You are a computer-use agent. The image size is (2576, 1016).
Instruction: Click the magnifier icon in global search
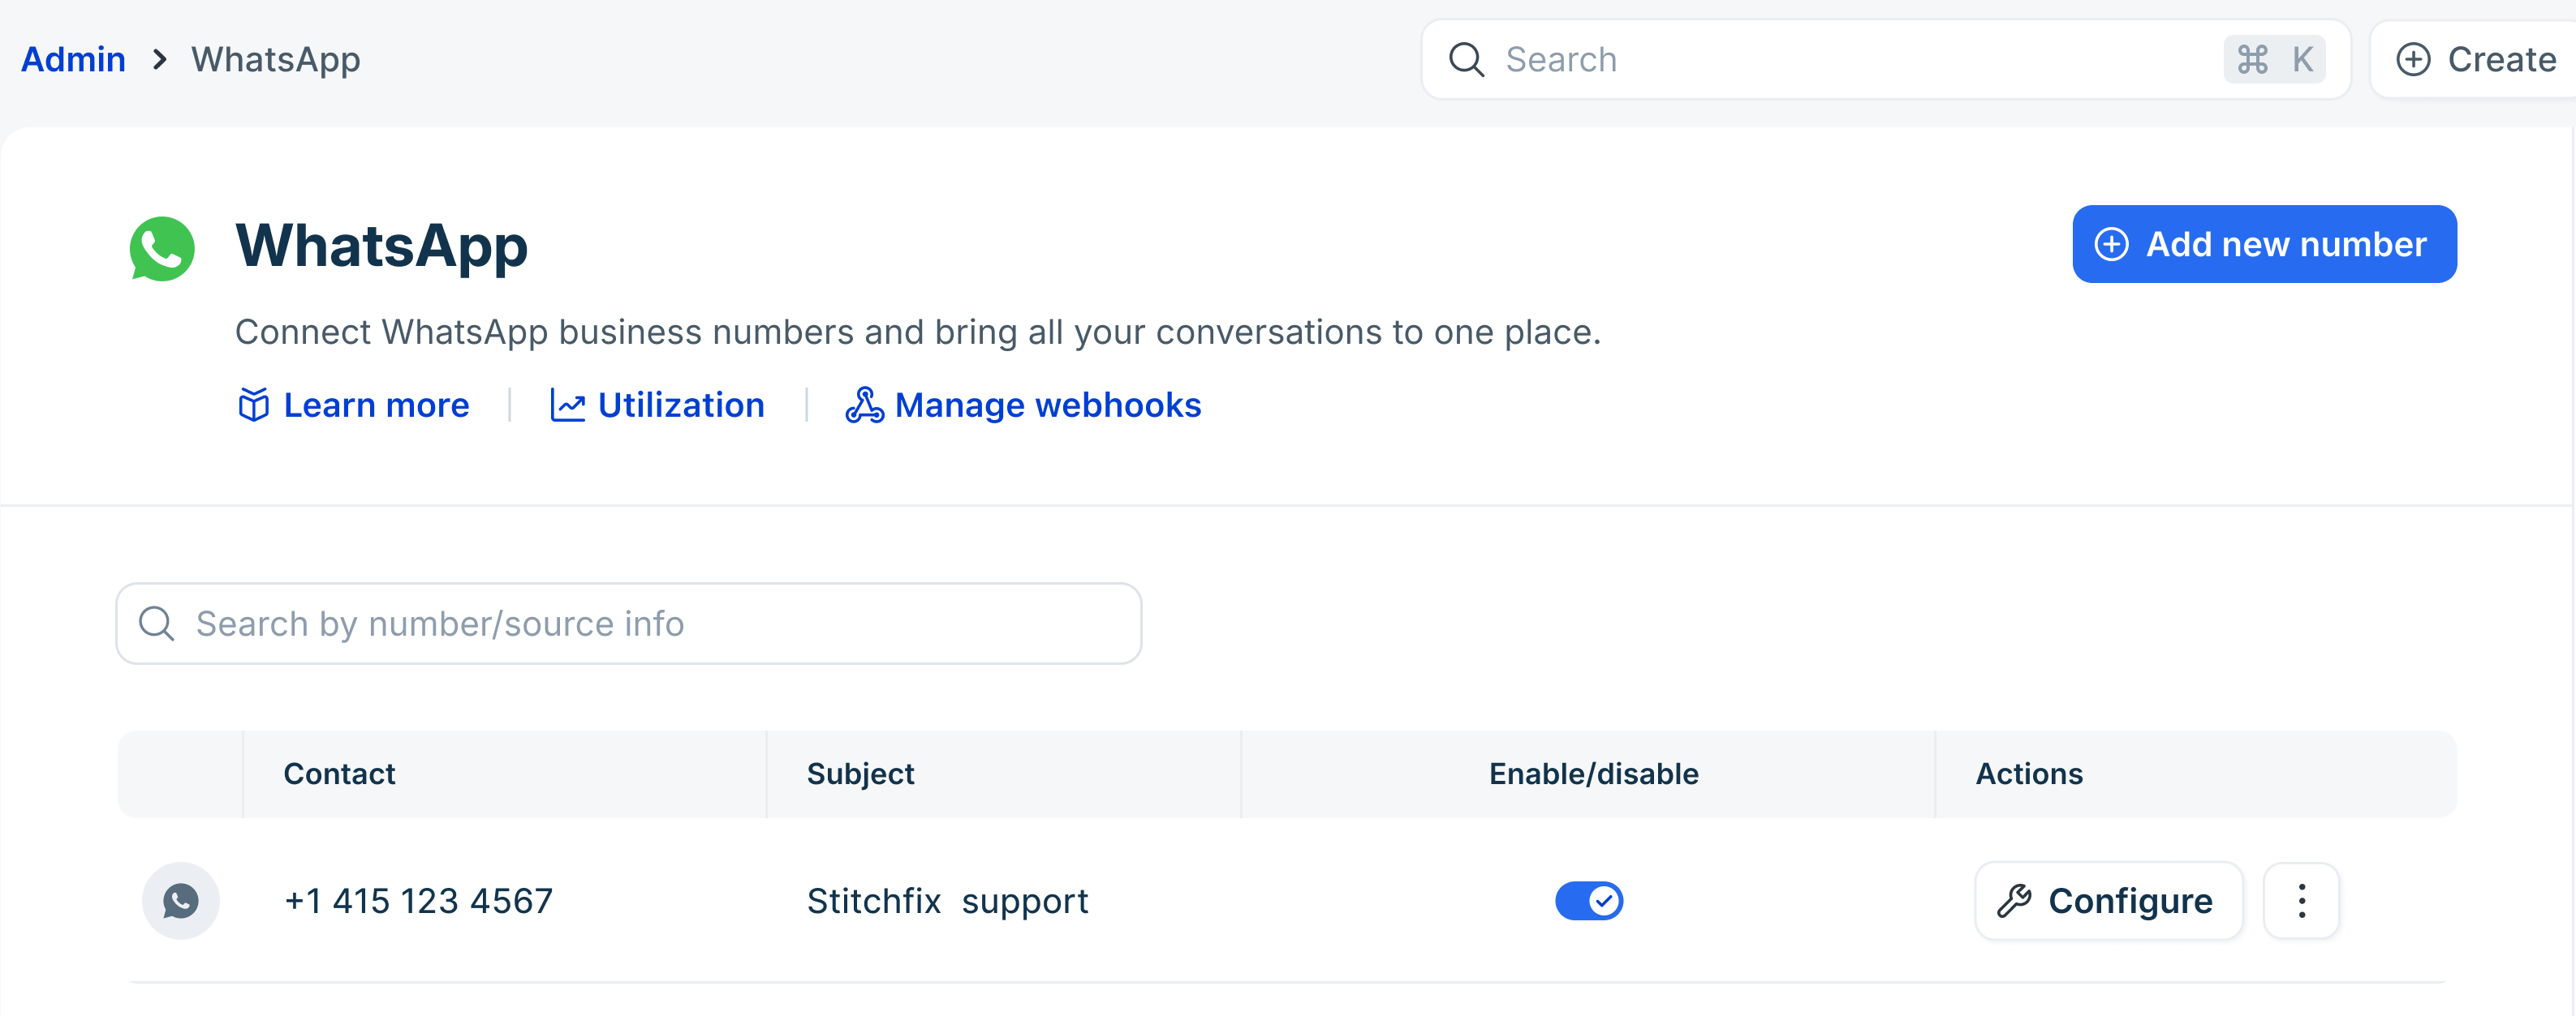(x=1466, y=60)
